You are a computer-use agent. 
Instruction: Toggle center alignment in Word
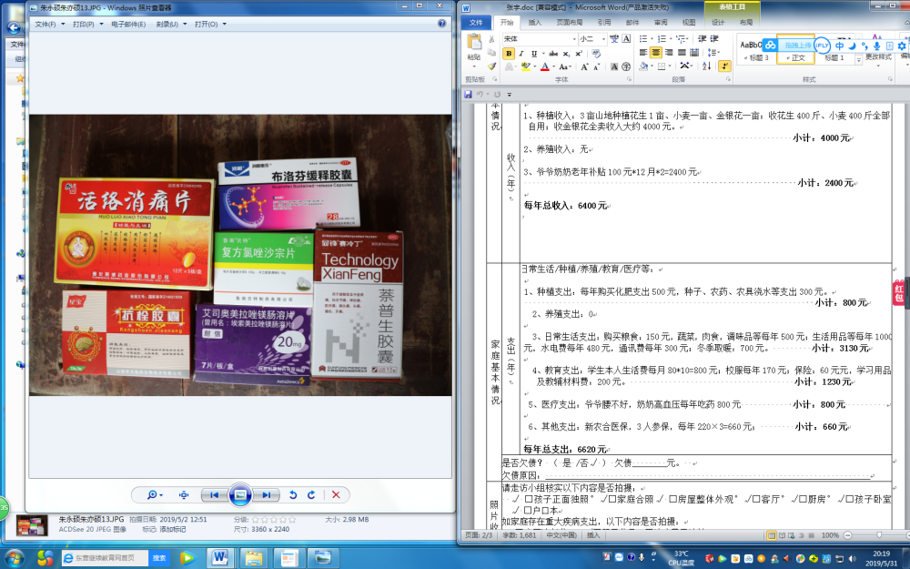(x=656, y=53)
